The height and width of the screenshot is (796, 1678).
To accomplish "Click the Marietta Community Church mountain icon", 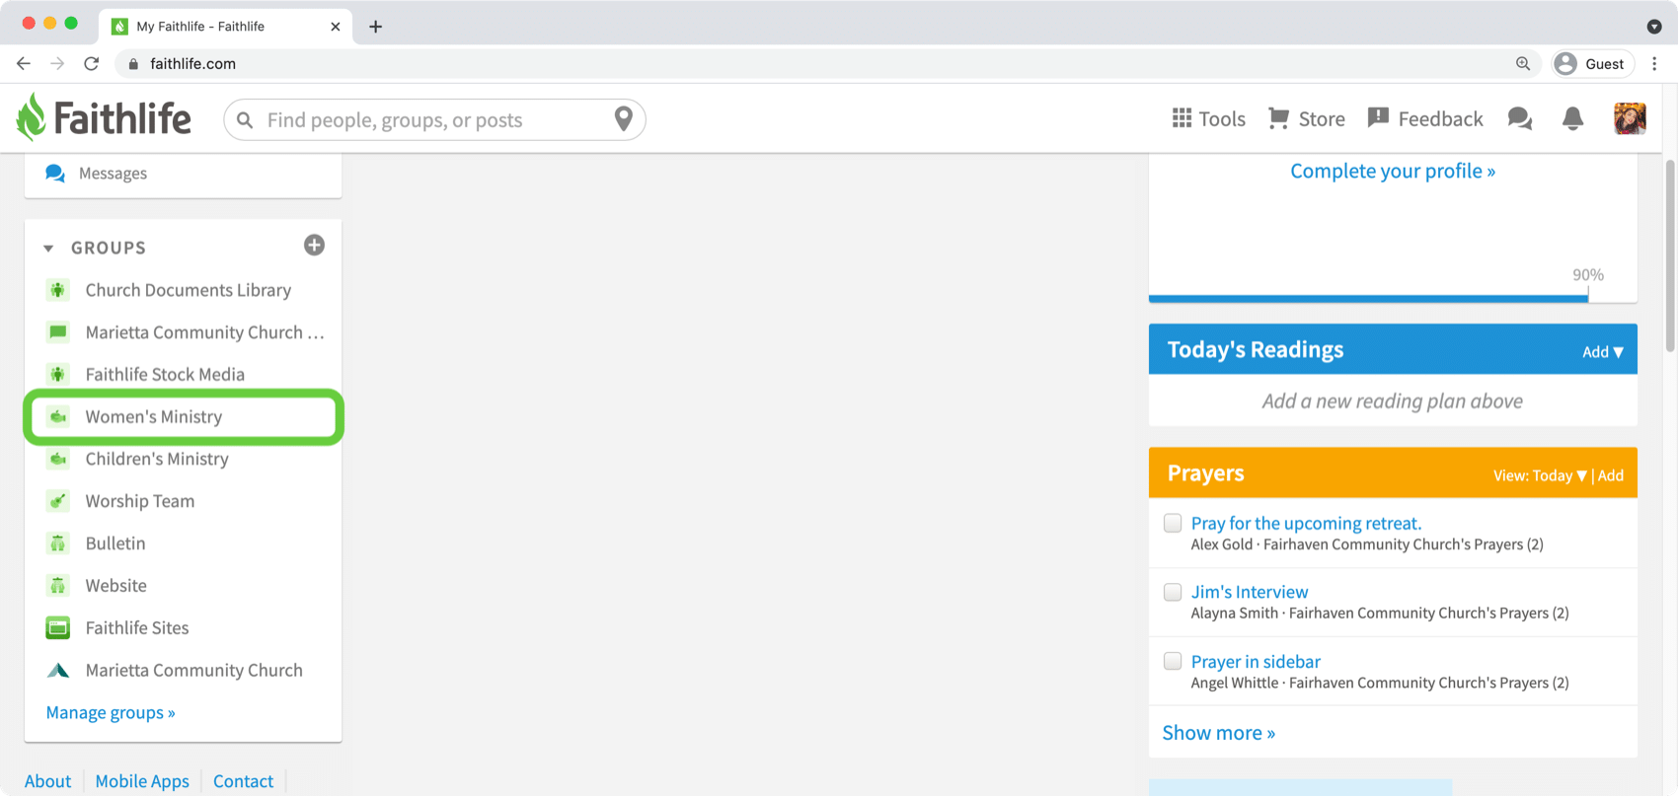I will 58,670.
